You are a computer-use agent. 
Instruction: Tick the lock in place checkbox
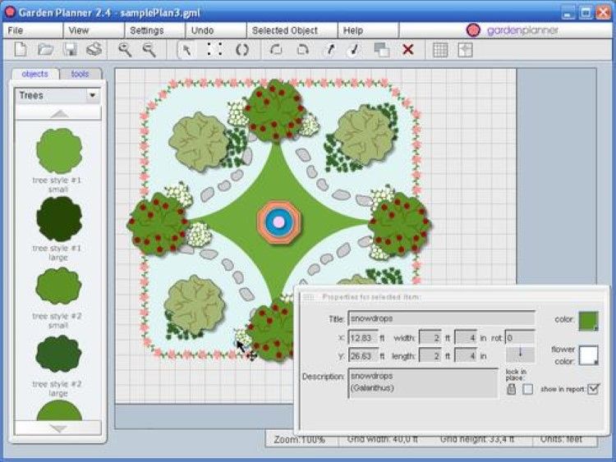(x=528, y=389)
